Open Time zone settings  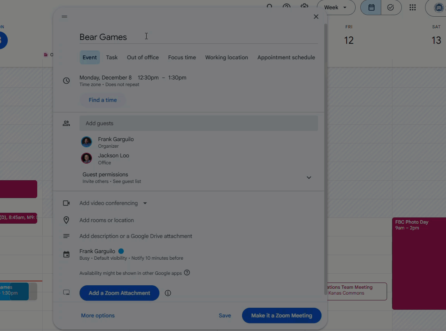90,84
